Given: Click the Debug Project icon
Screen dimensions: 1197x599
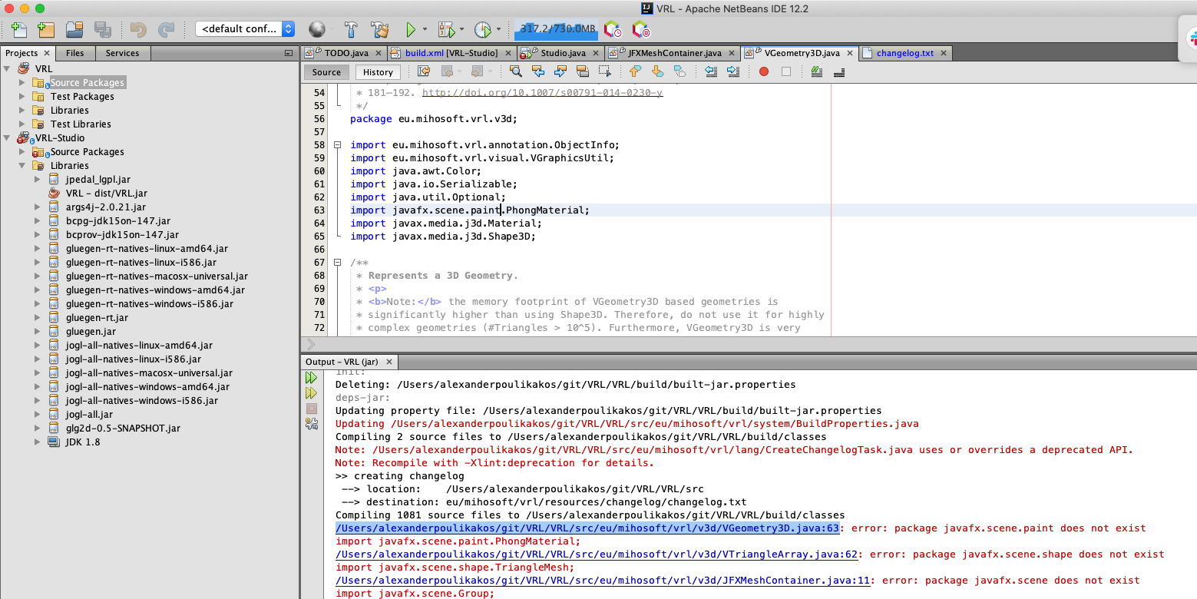Looking at the screenshot, I should pos(446,30).
